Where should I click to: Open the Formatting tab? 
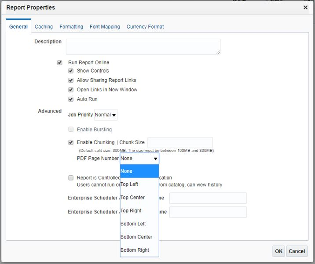coord(71,27)
